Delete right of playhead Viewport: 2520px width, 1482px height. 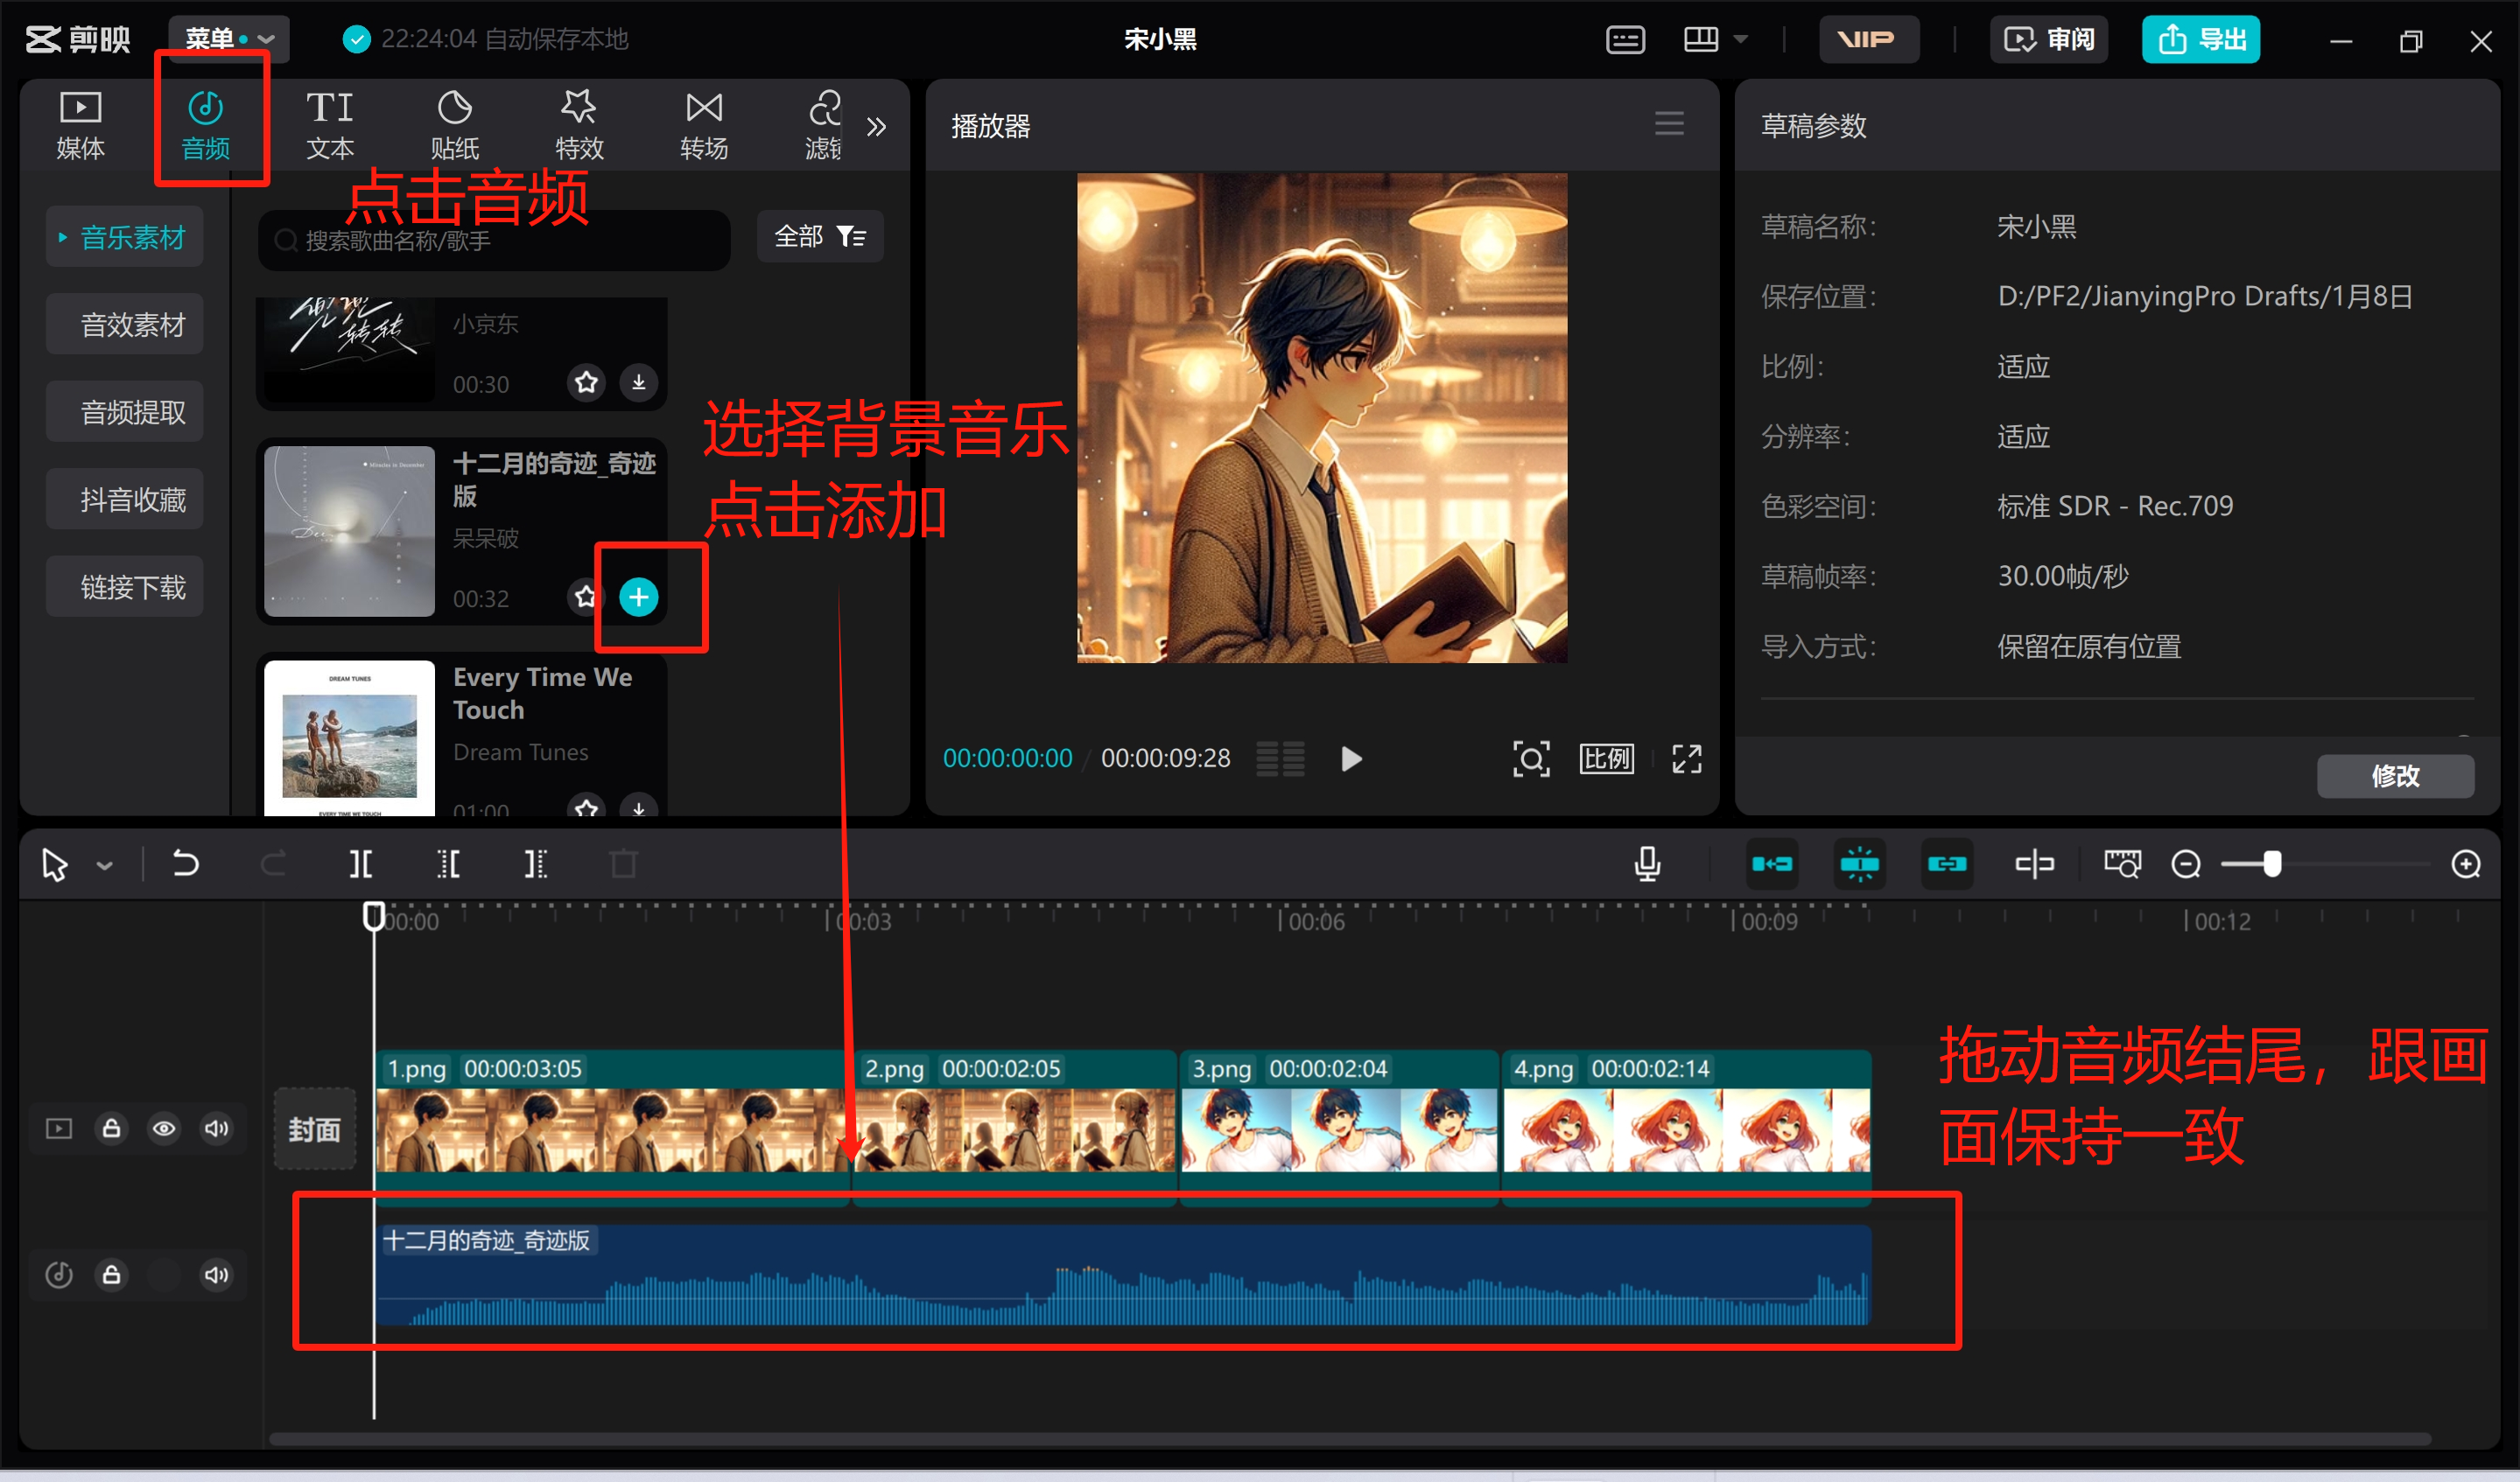[x=536, y=863]
